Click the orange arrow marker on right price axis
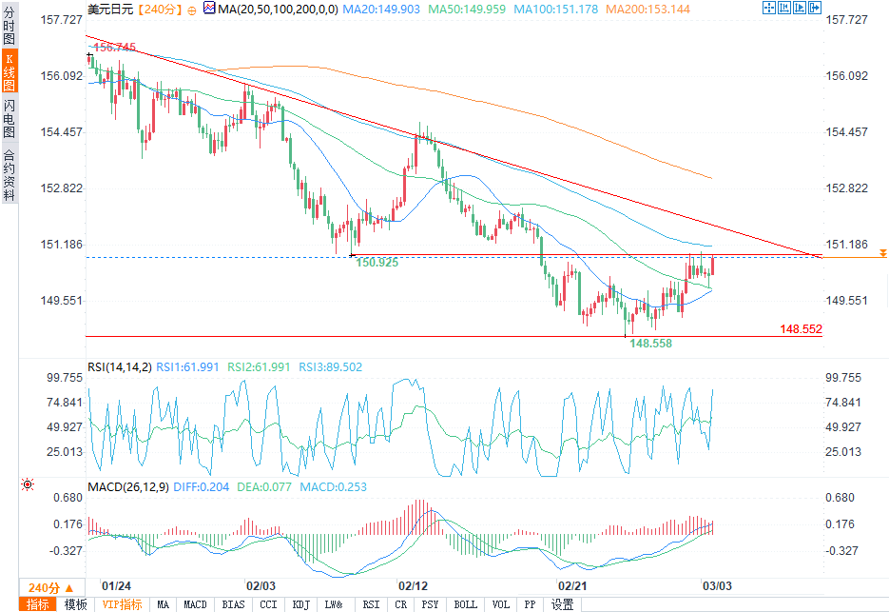Image resolution: width=889 pixels, height=612 pixels. (x=882, y=252)
